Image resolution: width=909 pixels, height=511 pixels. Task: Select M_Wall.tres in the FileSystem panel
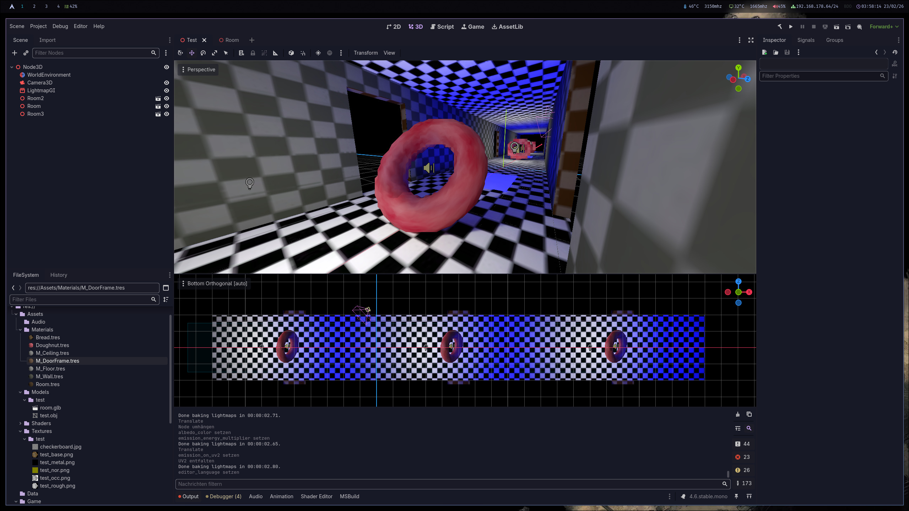point(49,376)
